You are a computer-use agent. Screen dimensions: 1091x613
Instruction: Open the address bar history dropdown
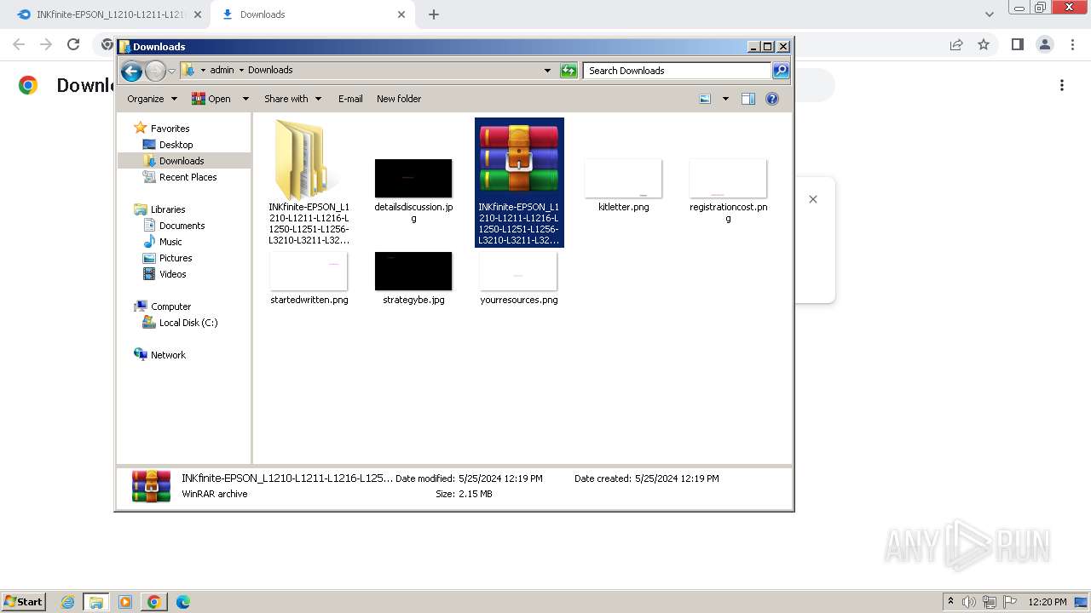(547, 71)
